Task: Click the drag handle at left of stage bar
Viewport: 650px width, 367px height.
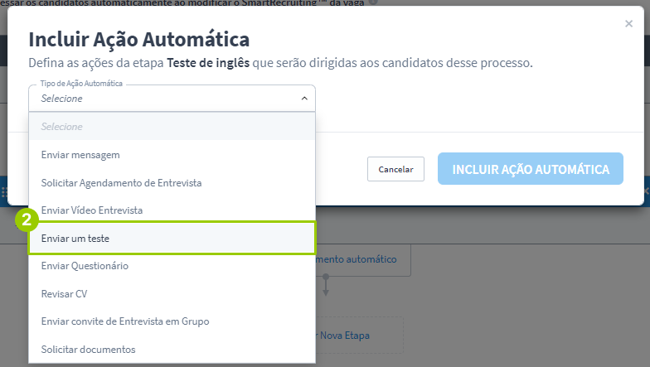Action: [4, 191]
